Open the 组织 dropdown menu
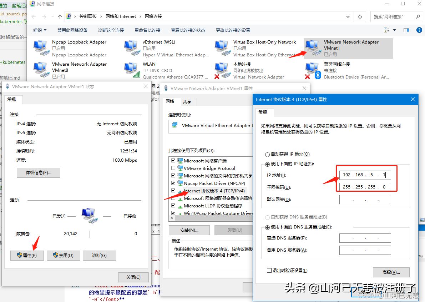 click(x=40, y=30)
